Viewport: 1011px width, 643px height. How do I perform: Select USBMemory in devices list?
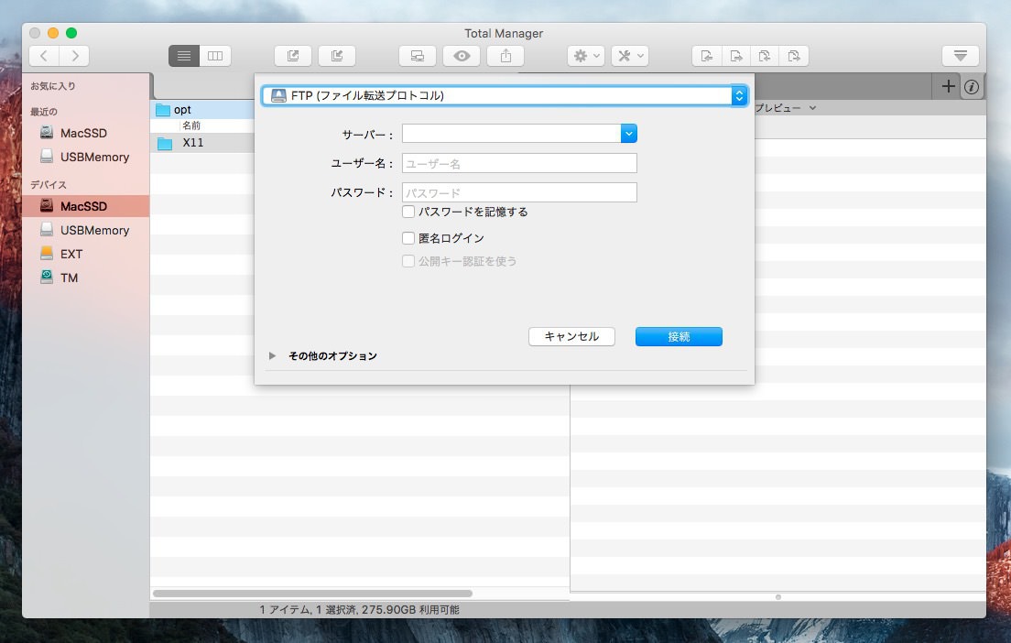coord(86,230)
